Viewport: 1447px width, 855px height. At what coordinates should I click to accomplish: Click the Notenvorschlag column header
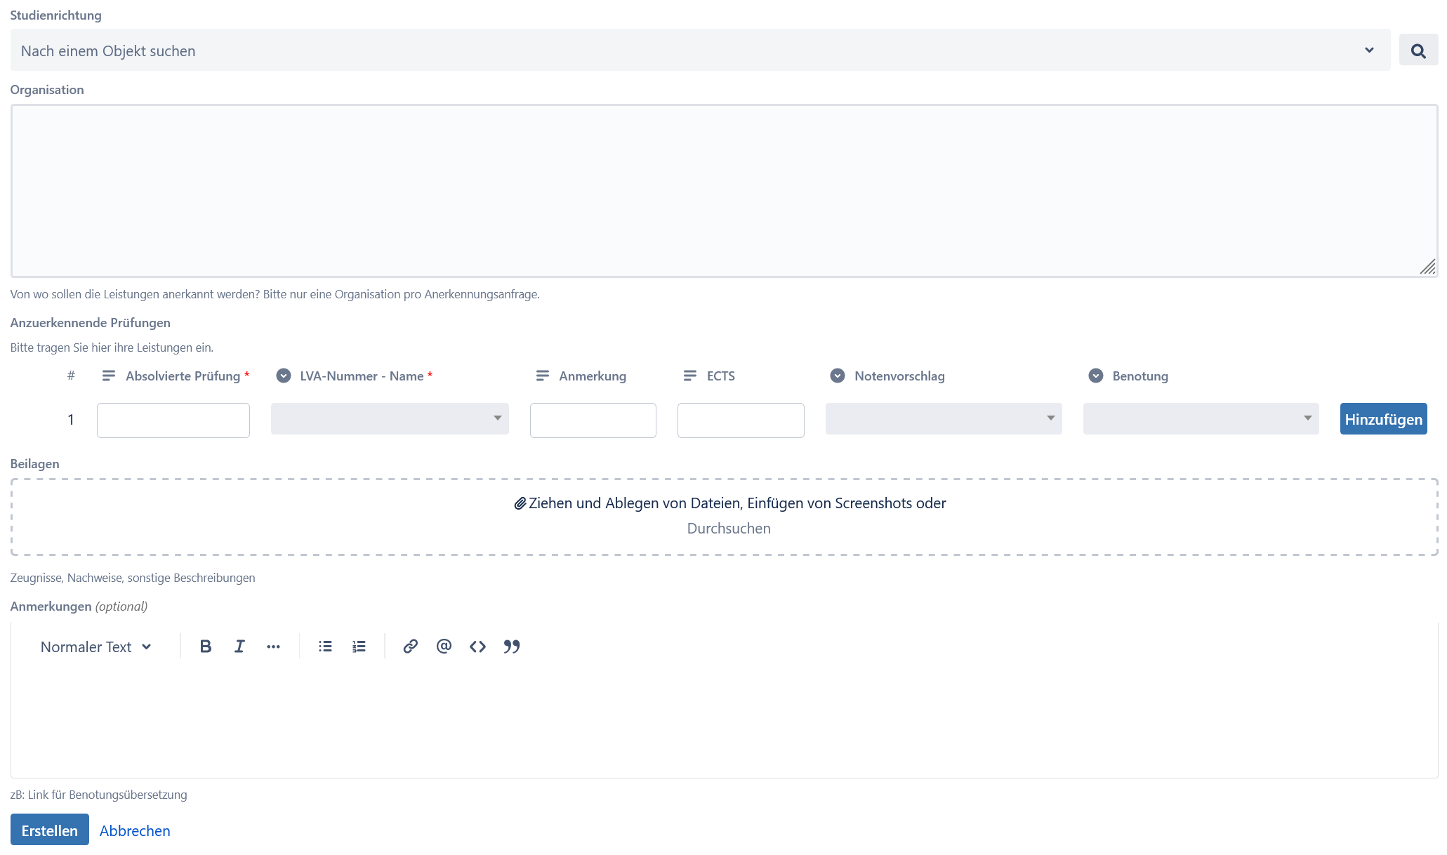899,376
